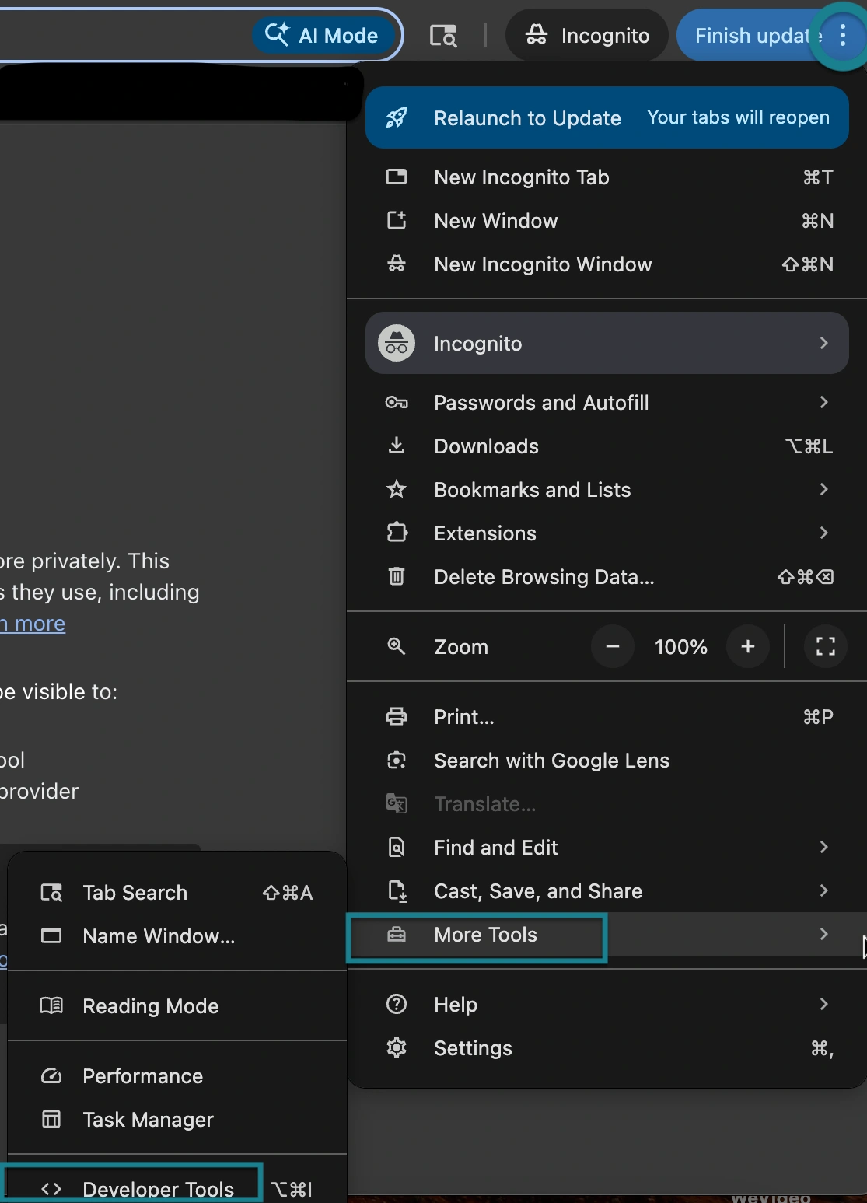Screen dimensions: 867x1203
Task: Expand More Tools submenu arrow
Action: (823, 934)
